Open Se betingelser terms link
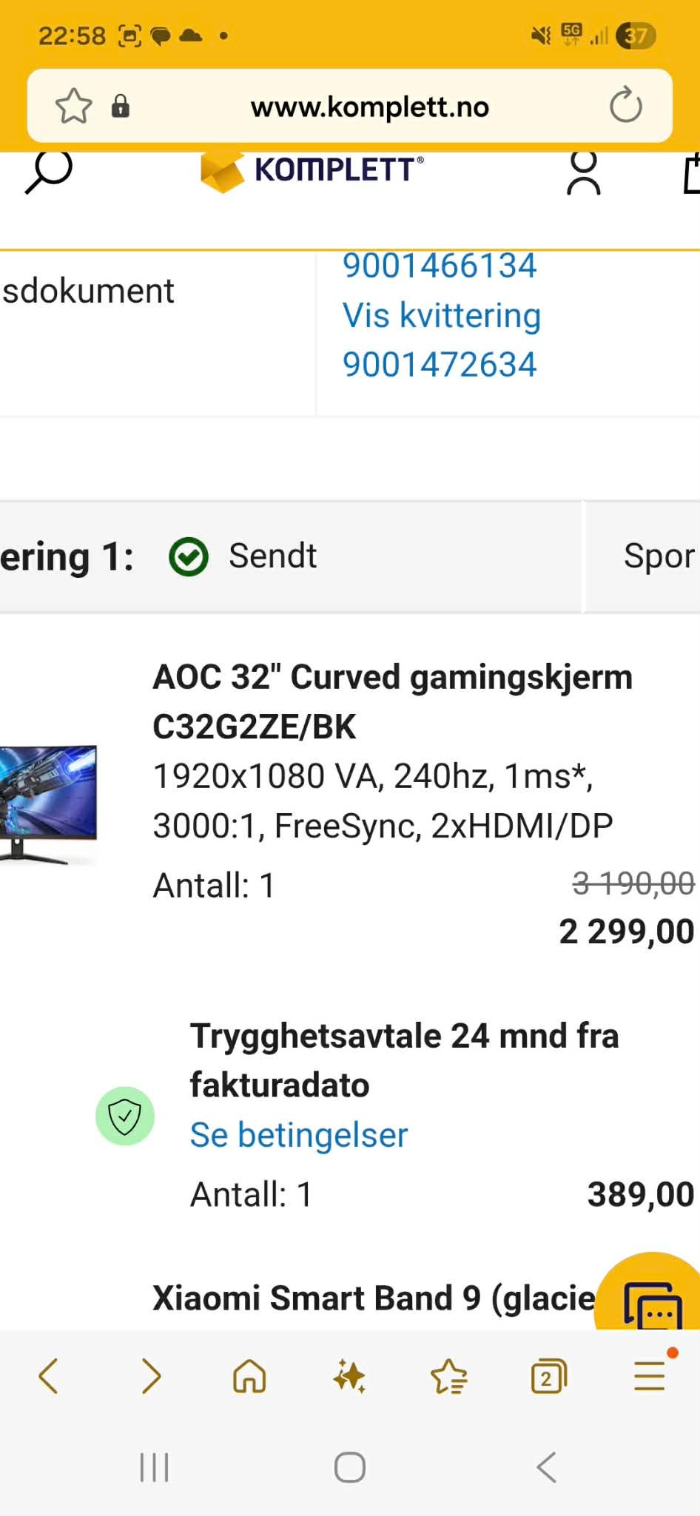Viewport: 700px width, 1516px height. pos(299,1135)
